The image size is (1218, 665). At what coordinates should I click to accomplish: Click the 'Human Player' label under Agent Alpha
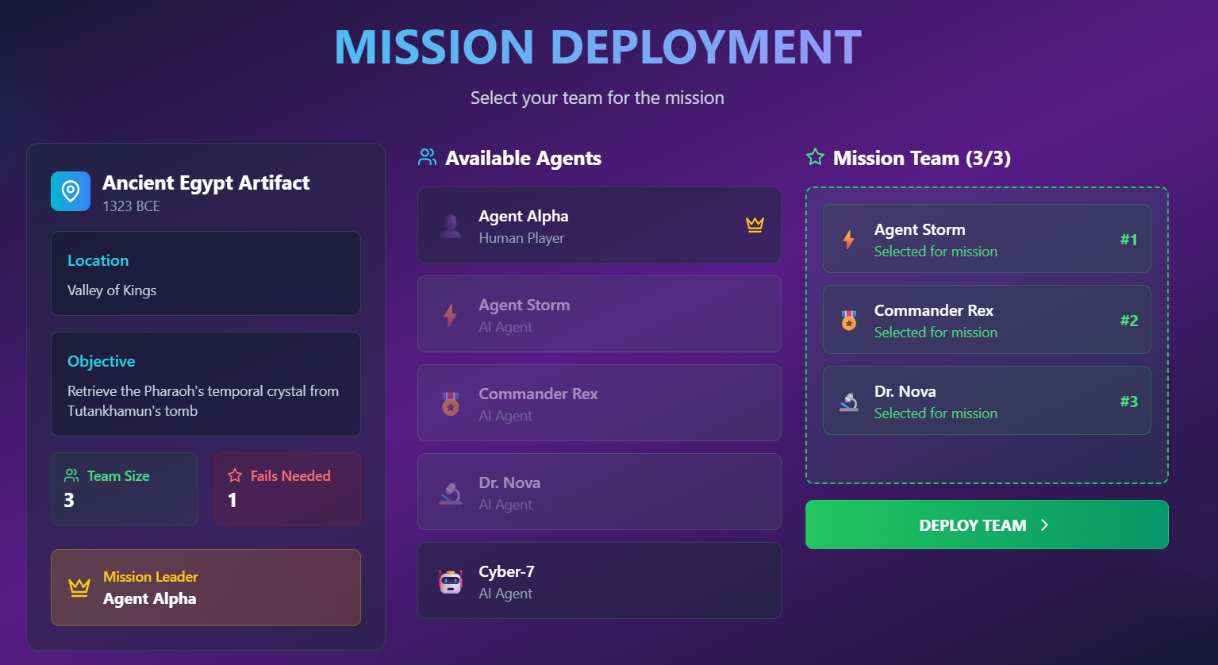point(521,238)
